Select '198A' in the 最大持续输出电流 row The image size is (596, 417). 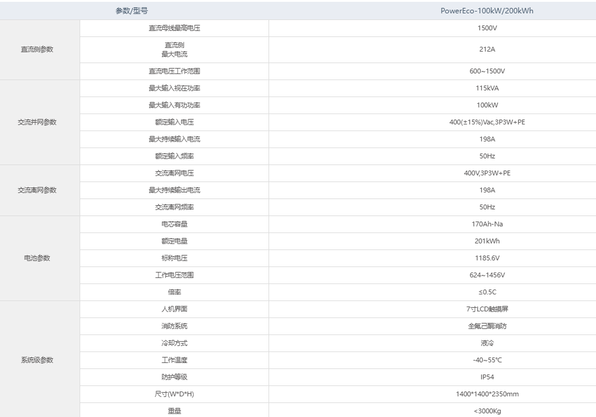[487, 190]
